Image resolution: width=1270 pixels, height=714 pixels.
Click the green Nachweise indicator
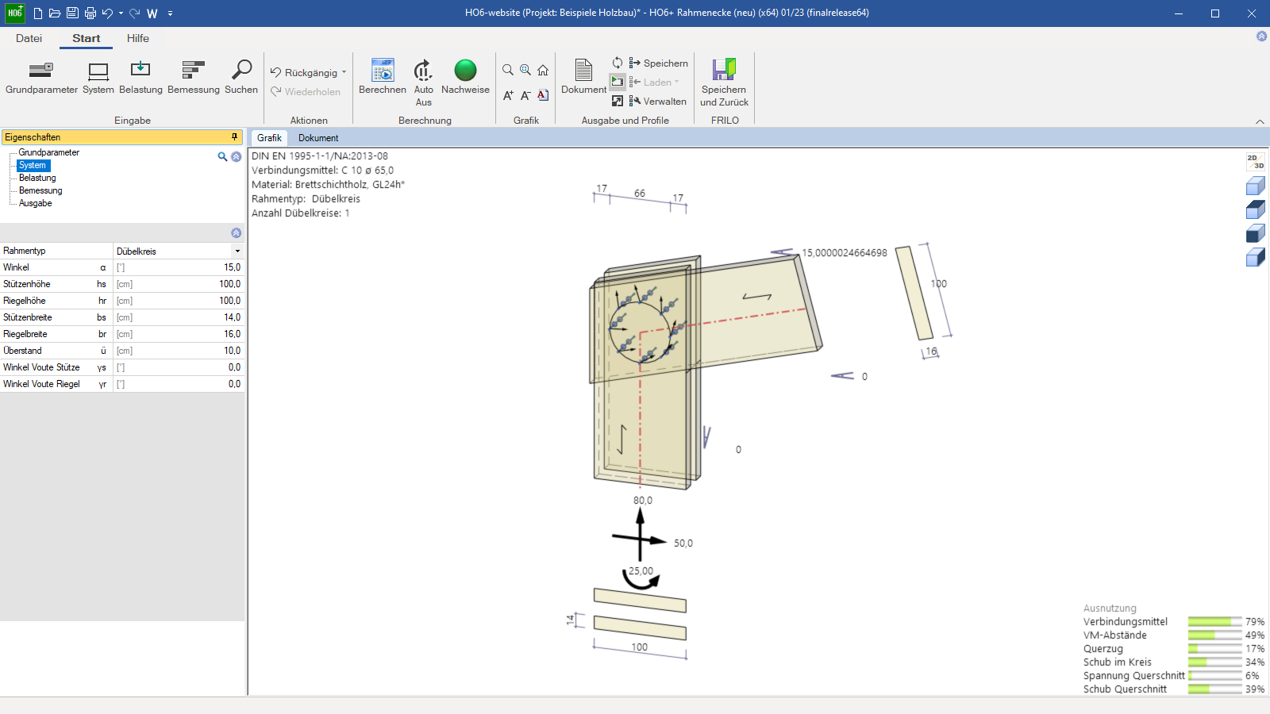coord(465,78)
